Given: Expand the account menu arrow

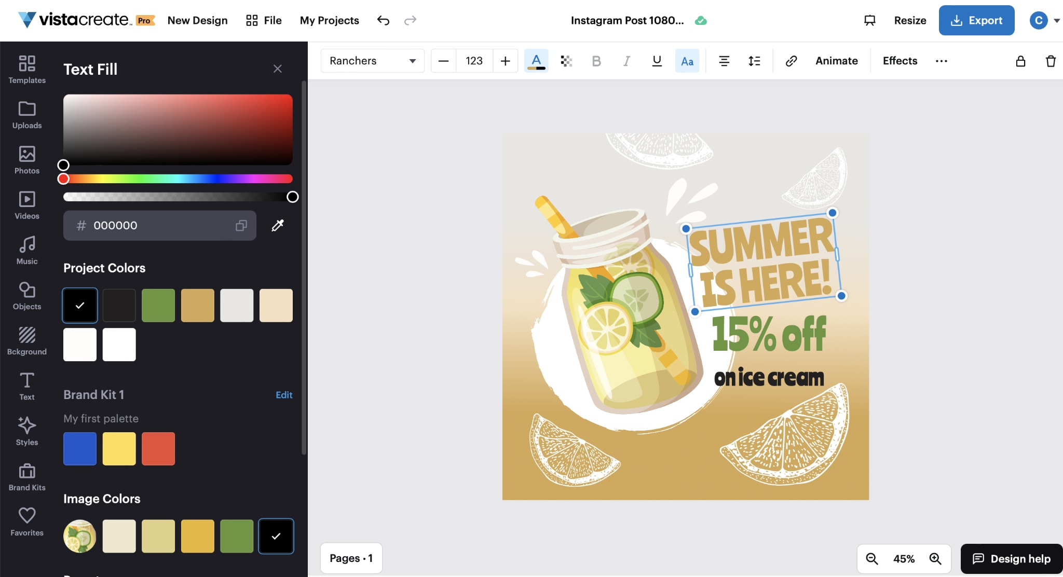Looking at the screenshot, I should click(x=1056, y=21).
